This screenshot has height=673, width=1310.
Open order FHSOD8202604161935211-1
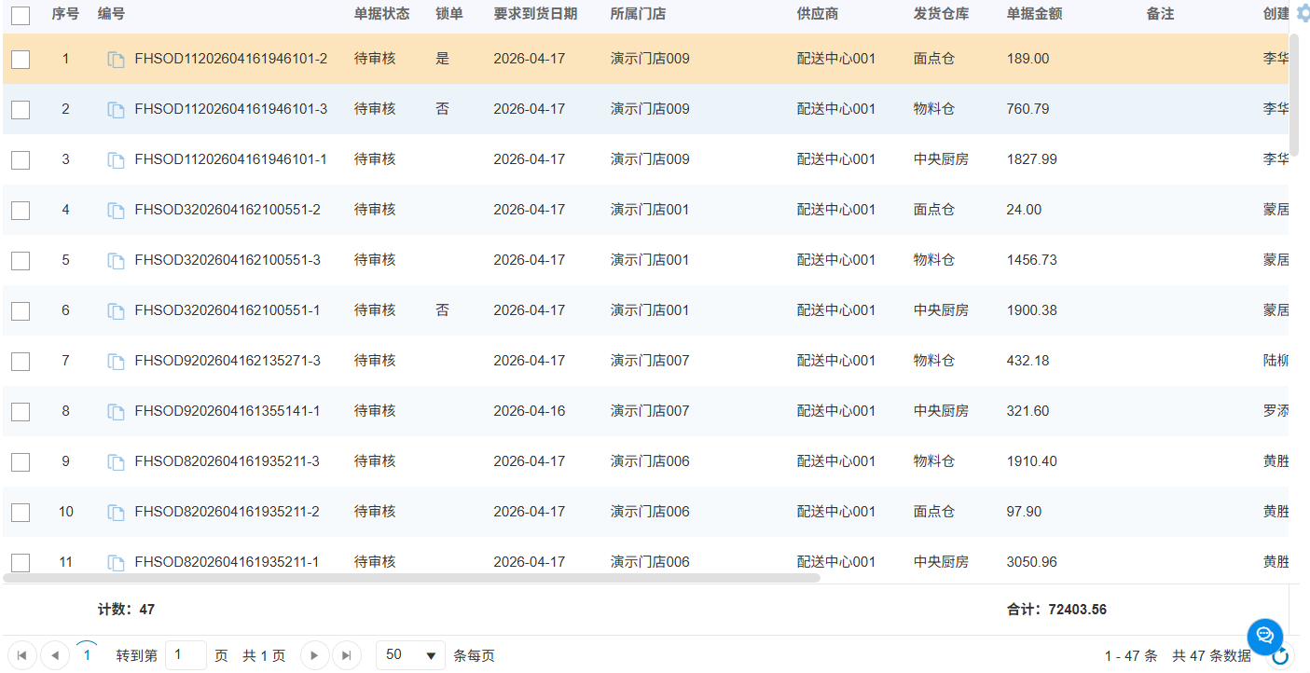(x=228, y=562)
